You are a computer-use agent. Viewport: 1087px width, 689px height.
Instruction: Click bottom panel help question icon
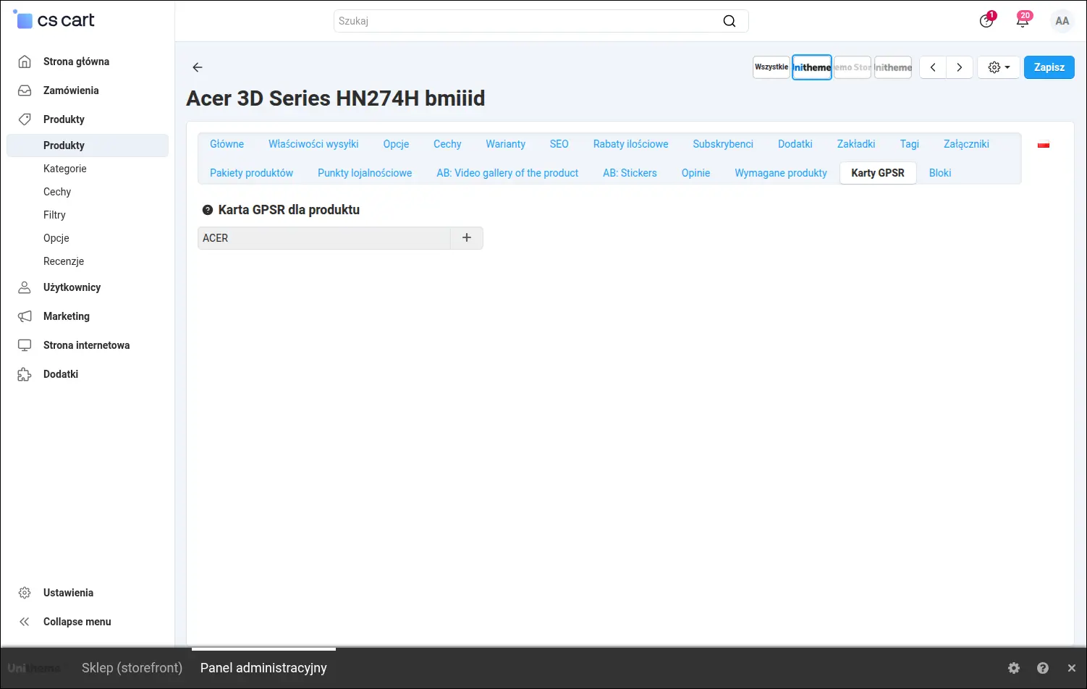point(1043,668)
